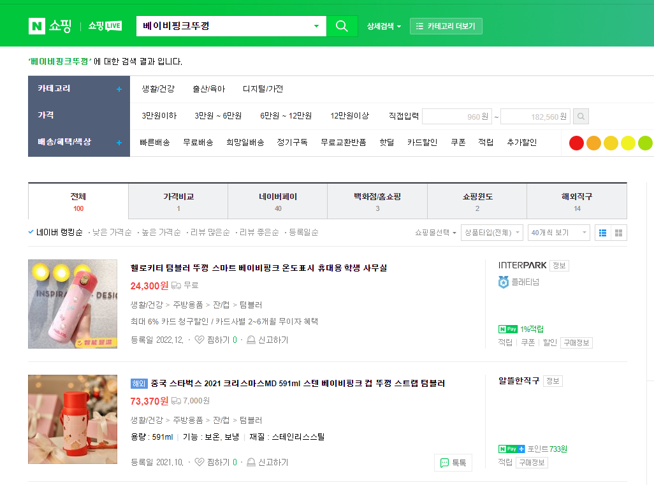This screenshot has width=654, height=485.
Task: Toggle 빠른배송 filter
Action: 155,143
